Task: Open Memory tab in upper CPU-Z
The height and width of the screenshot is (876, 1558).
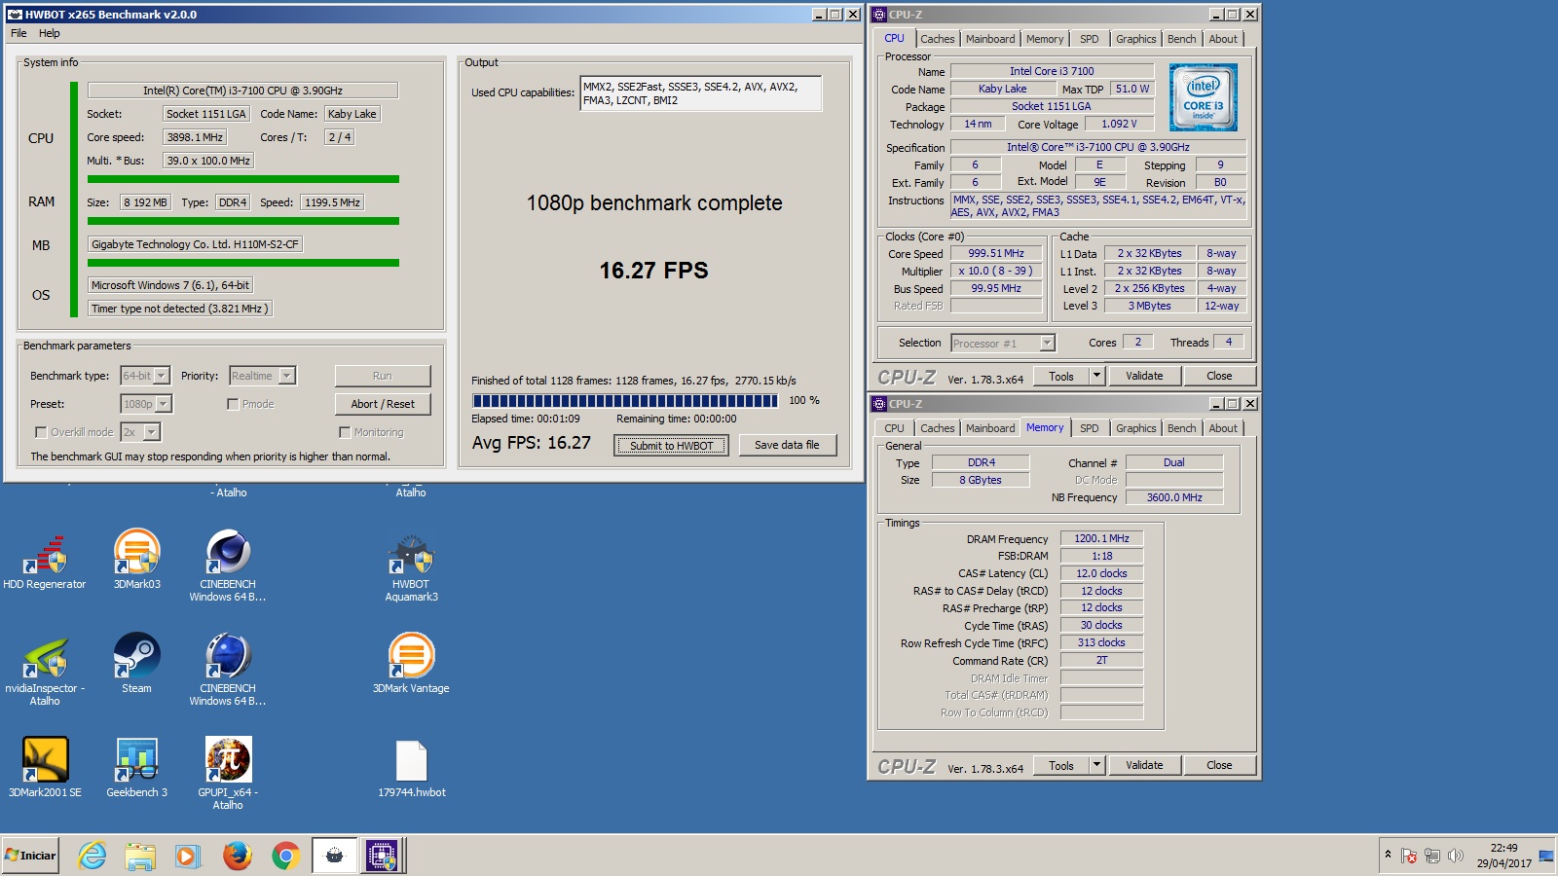Action: tap(1045, 39)
